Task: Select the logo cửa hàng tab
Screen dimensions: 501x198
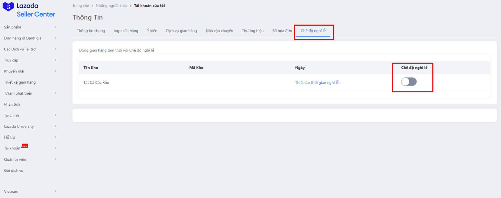Action: tap(126, 31)
